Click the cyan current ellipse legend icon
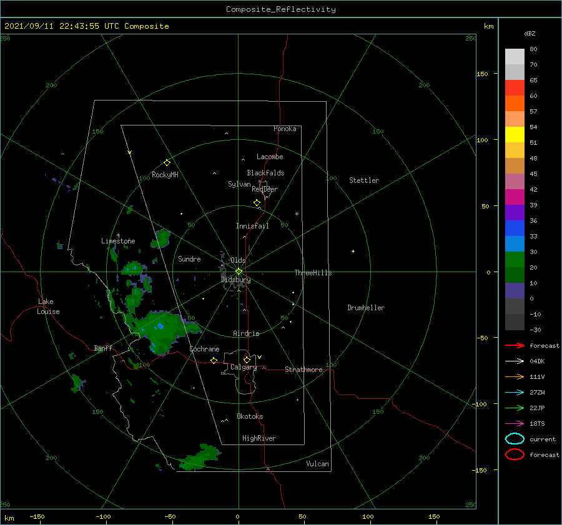562x525 pixels. [515, 439]
